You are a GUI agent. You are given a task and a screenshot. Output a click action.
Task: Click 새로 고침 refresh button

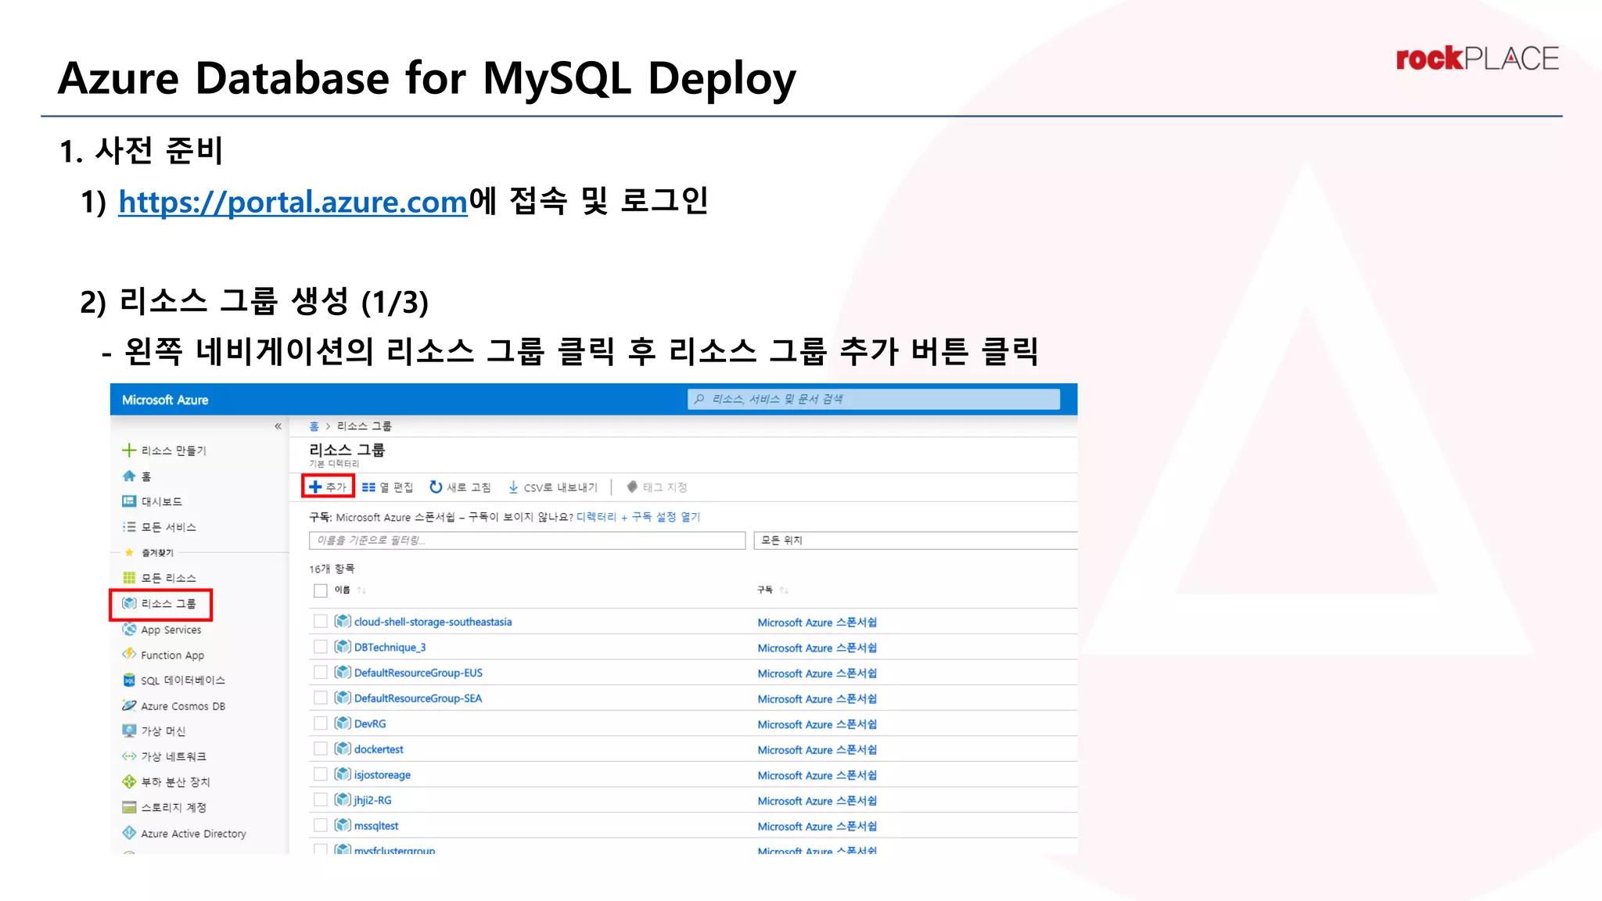[x=460, y=487]
